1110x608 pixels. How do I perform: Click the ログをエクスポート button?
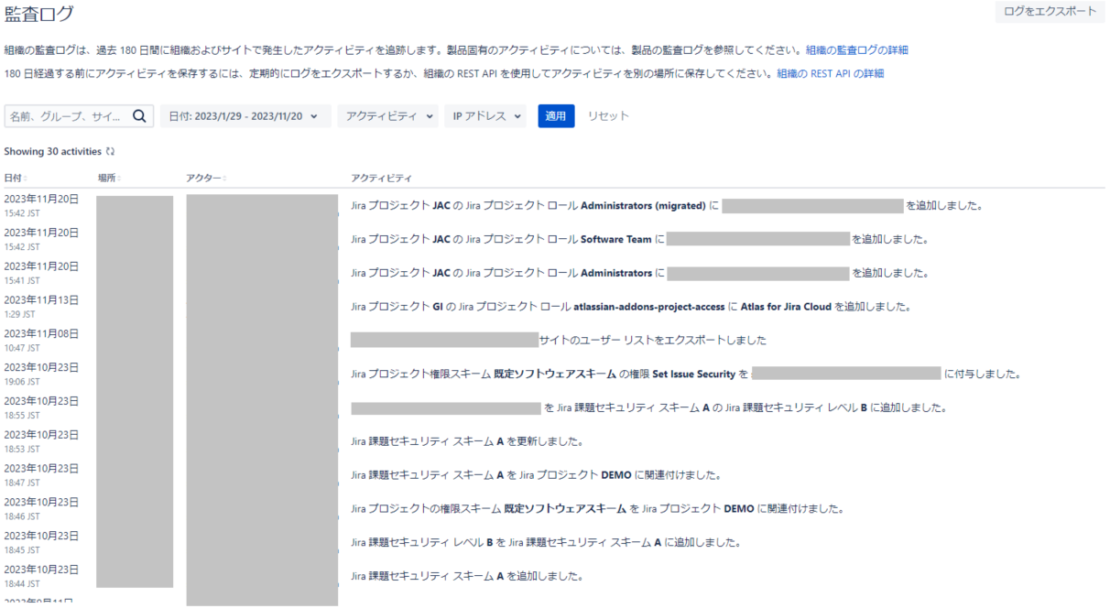click(1050, 12)
